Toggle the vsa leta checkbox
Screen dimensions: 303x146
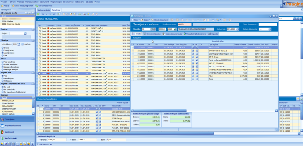[22, 44]
